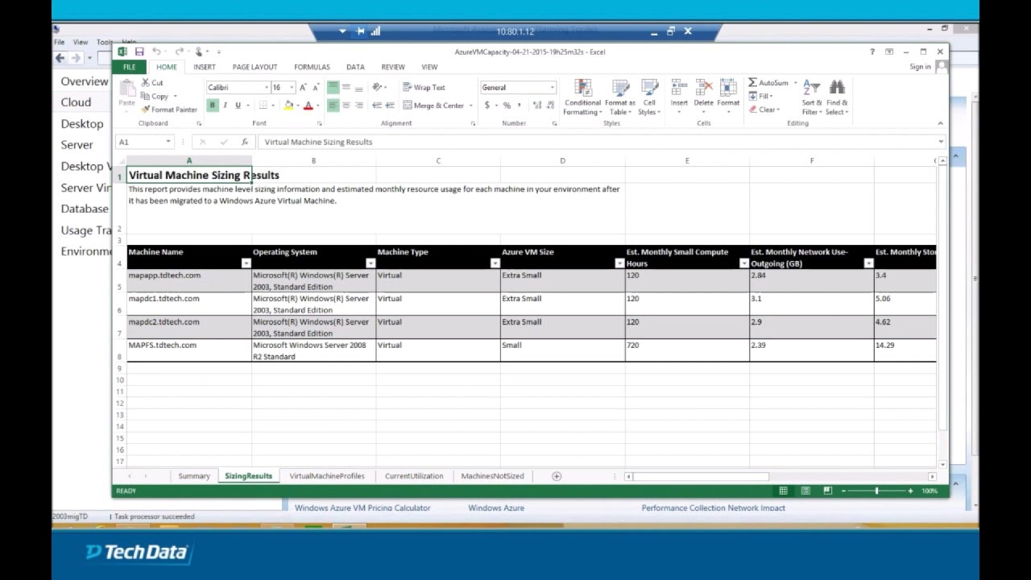Click the formula bar input field
1031x580 pixels.
(596, 142)
